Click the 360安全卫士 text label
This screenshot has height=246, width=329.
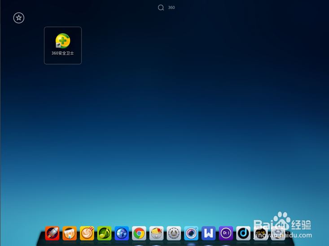(63, 53)
